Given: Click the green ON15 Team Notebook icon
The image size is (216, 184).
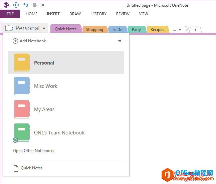Looking at the screenshot, I should click(22, 132).
